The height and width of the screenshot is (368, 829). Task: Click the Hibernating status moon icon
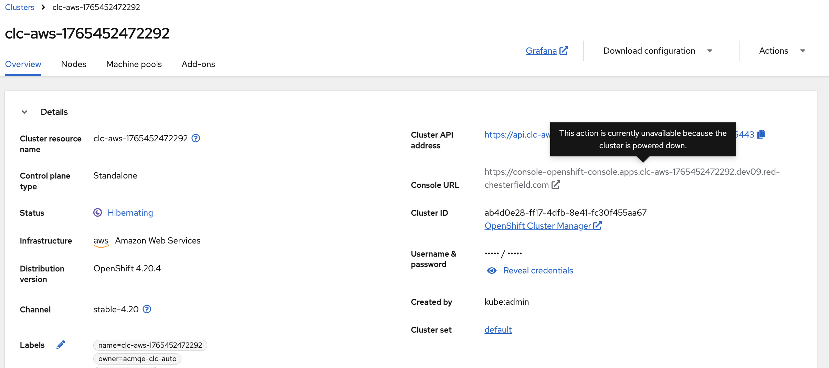tap(98, 213)
